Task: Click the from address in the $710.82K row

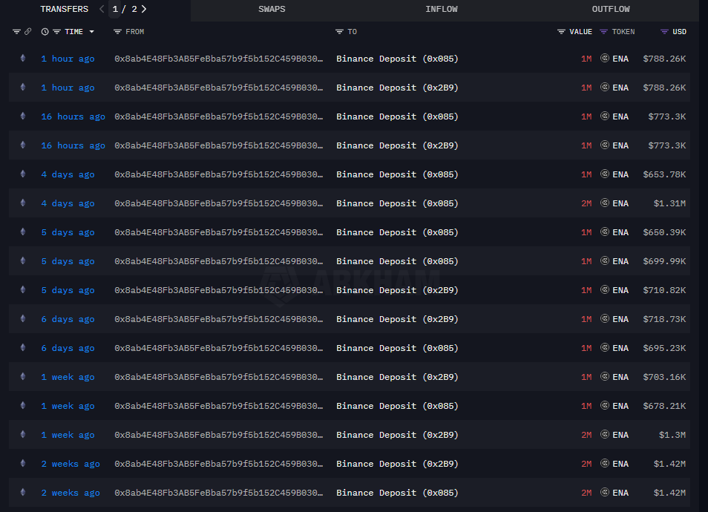Action: 218,290
